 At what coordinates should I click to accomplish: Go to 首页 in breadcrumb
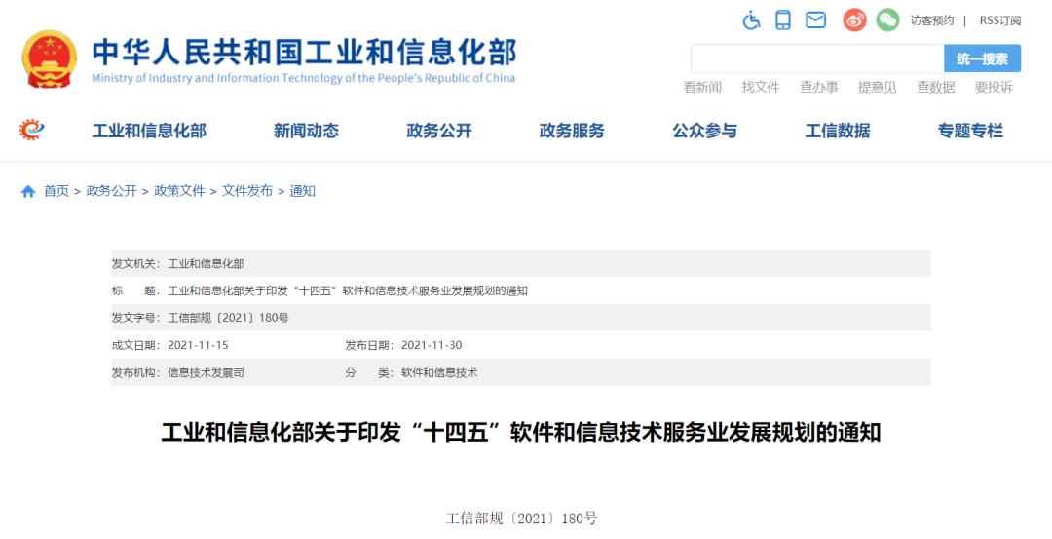[x=56, y=191]
